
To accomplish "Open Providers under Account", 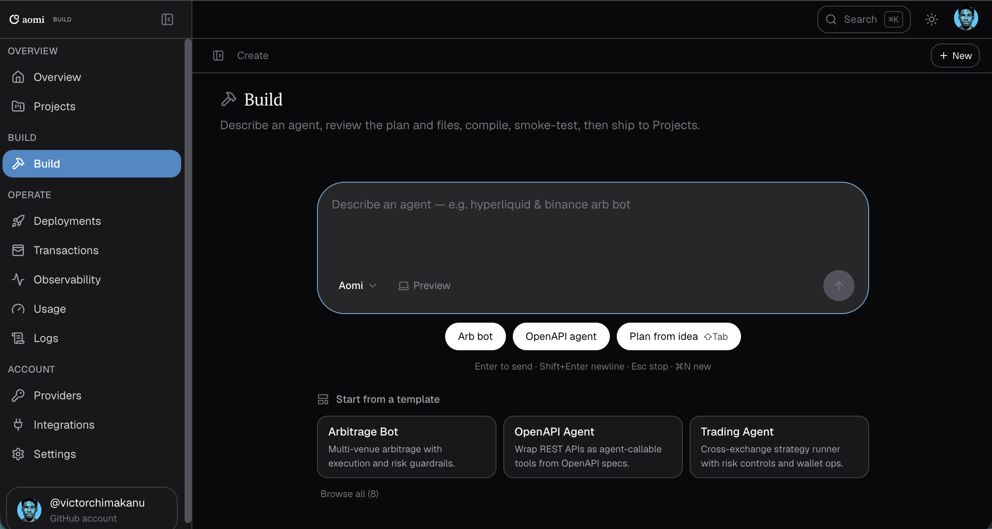I will click(x=92, y=395).
